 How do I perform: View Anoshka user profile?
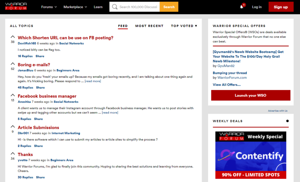(24, 102)
